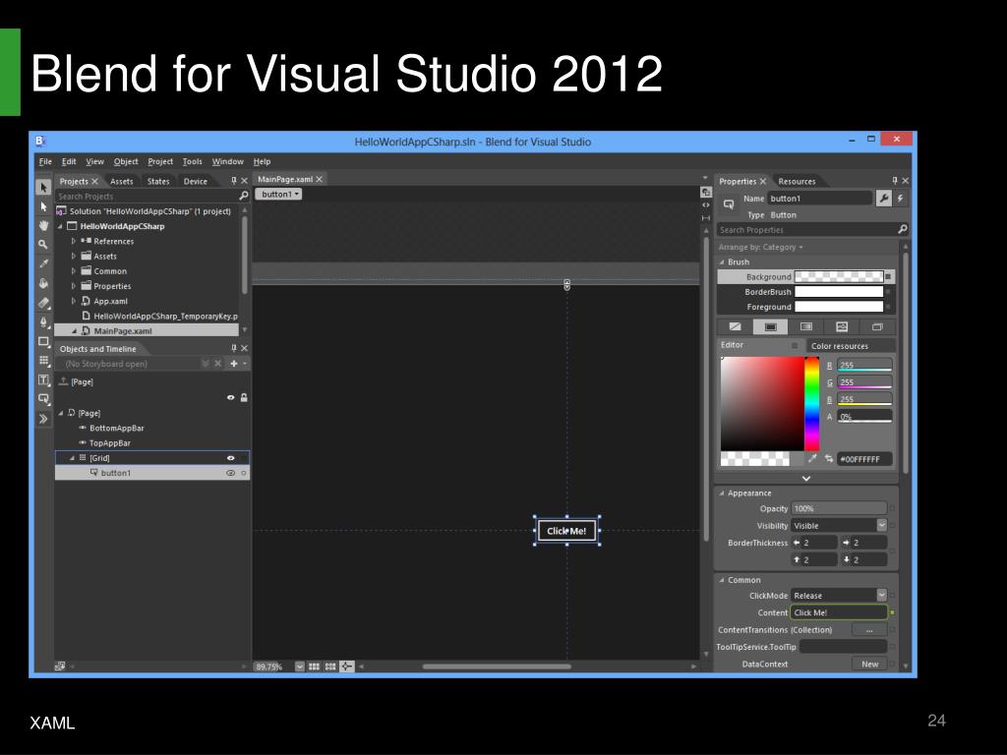Screen dimensions: 1007x755
Task: Click the New DataContext button
Action: 869,664
